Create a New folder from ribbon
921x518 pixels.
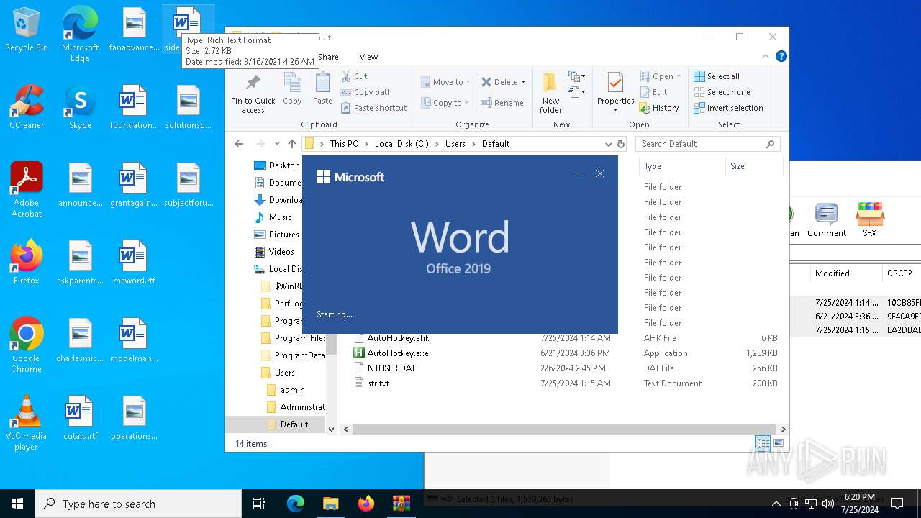click(x=550, y=93)
